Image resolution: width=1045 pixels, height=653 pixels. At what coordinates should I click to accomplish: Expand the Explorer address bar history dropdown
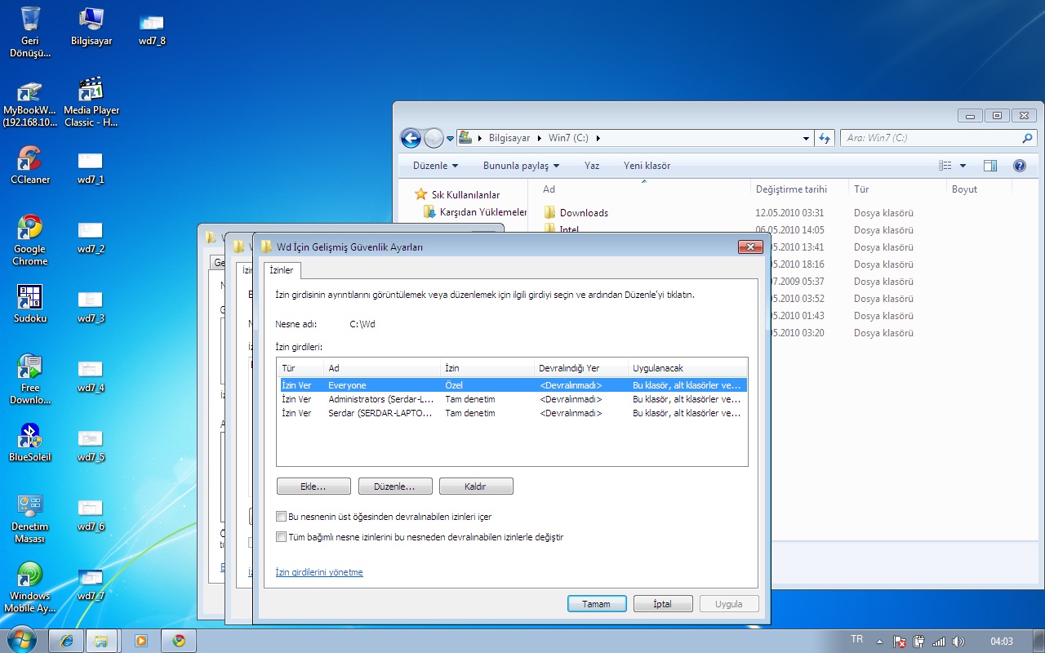point(807,138)
